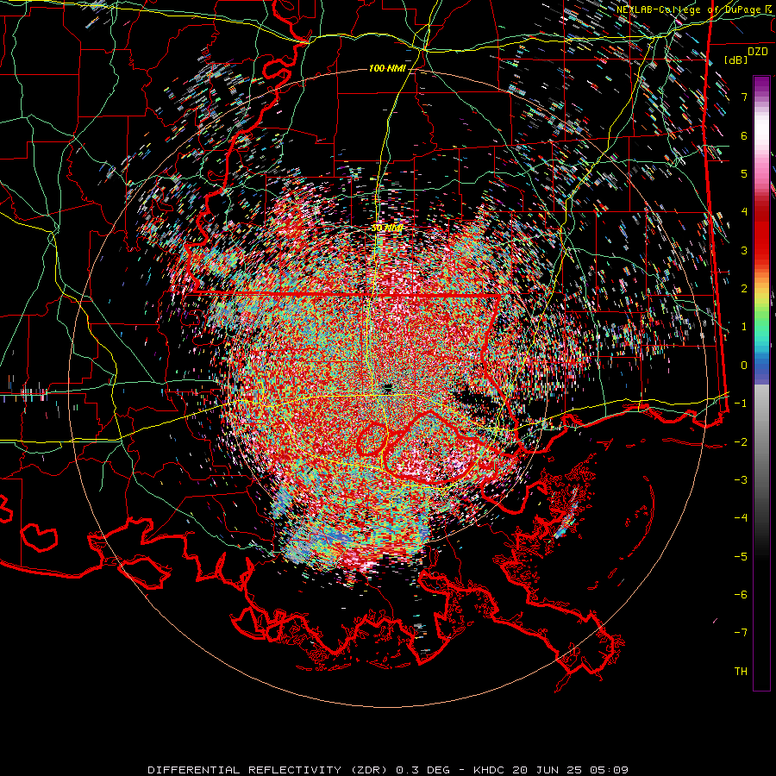Click the 100 NMI range ring label

(x=387, y=68)
